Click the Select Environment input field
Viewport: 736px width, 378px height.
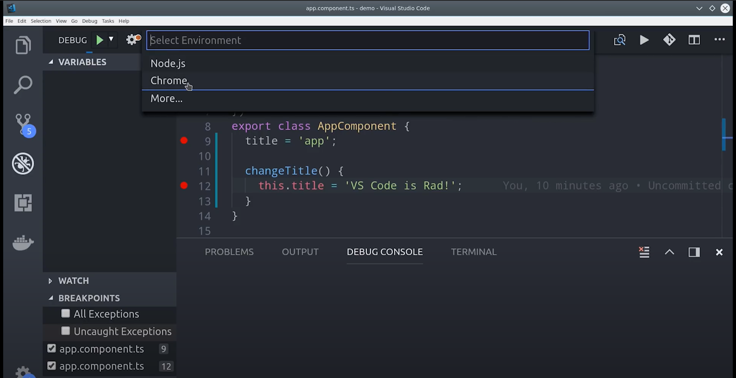tap(368, 40)
